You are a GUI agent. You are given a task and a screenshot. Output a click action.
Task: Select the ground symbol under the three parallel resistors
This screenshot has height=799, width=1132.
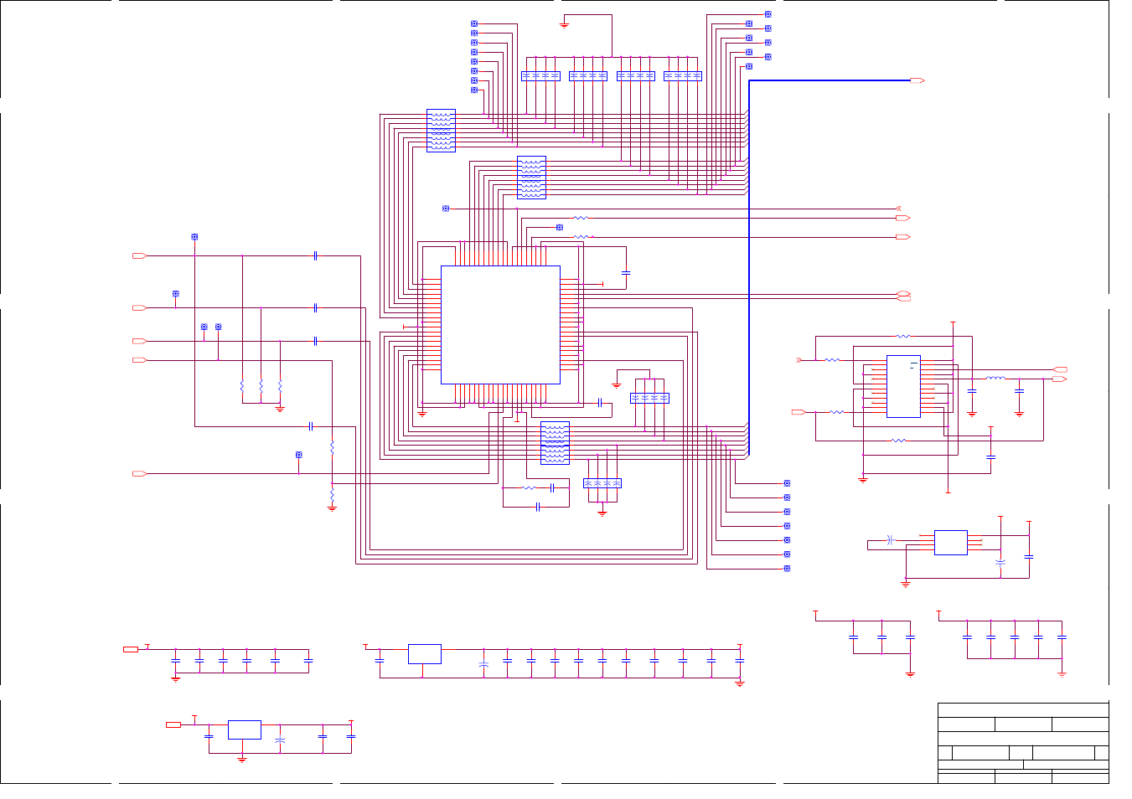pyautogui.click(x=280, y=409)
